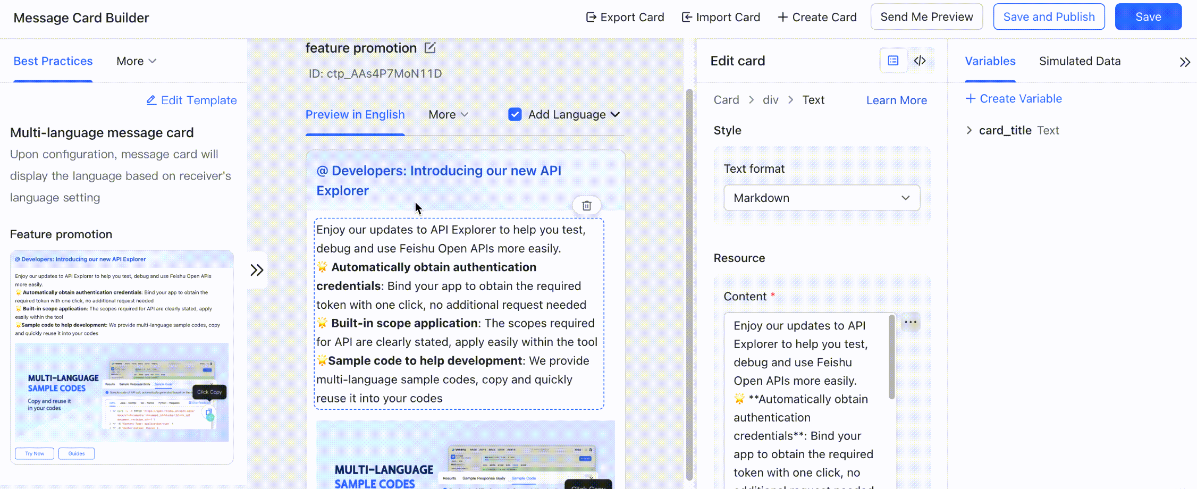The image size is (1197, 489).
Task: Delete the element using the trash icon
Action: pyautogui.click(x=586, y=206)
